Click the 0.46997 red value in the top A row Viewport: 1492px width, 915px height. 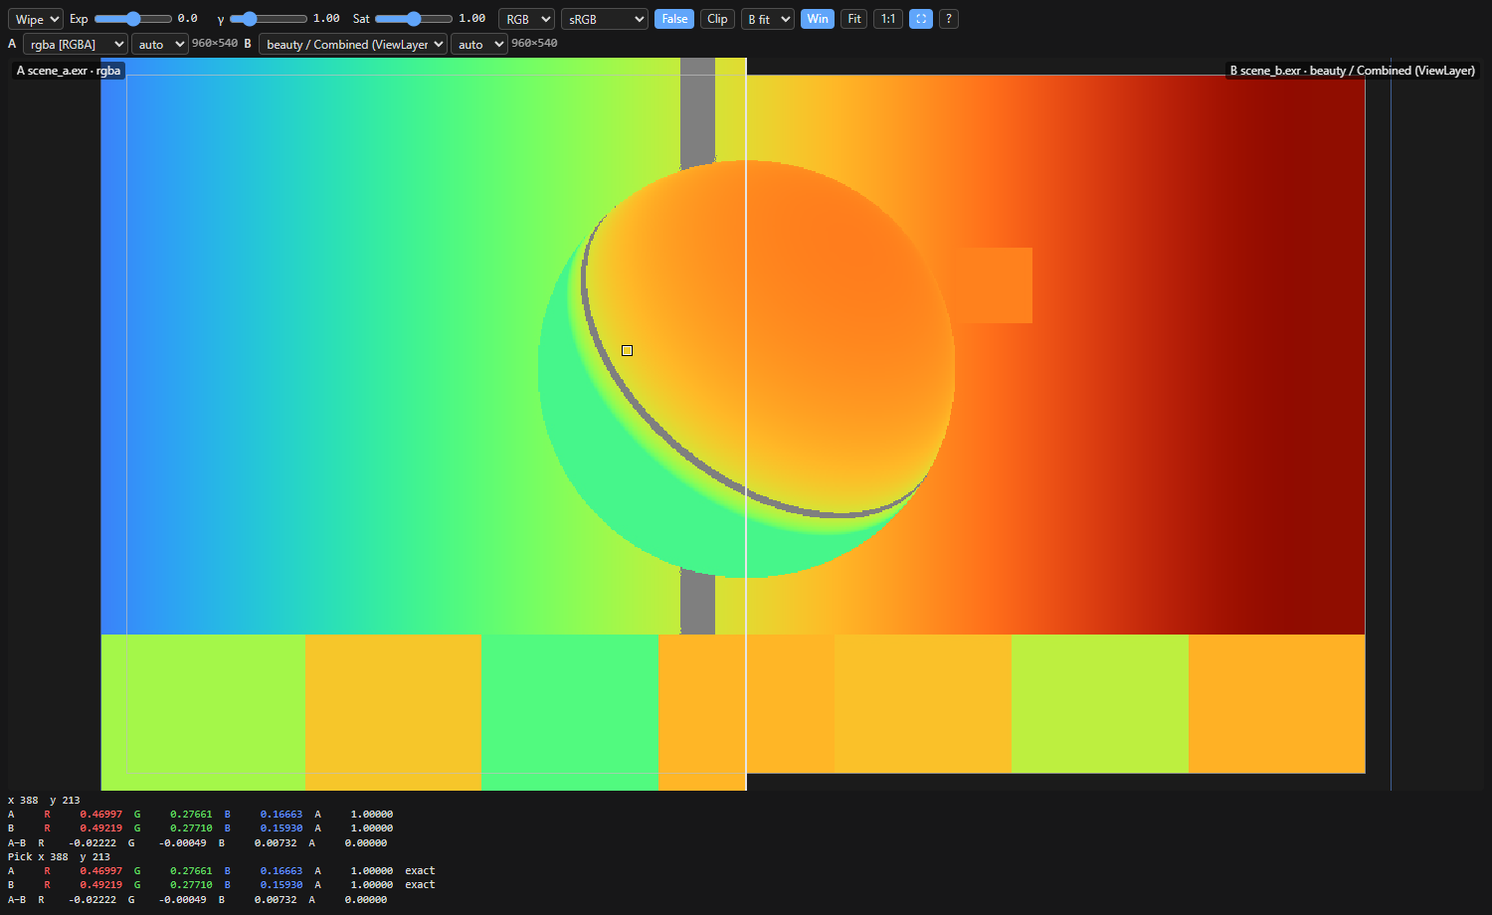(x=101, y=814)
